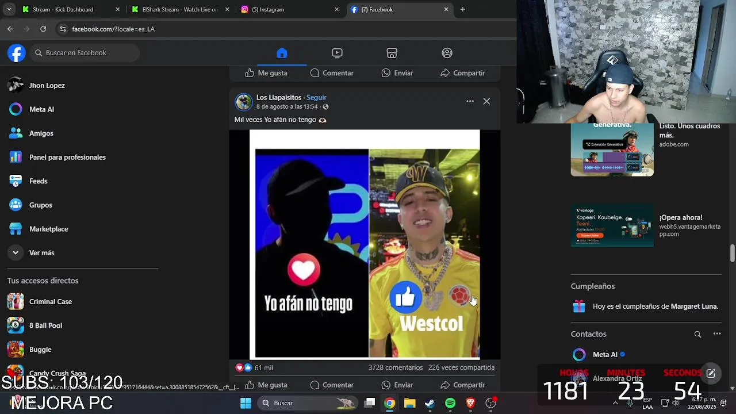
Task: Open the Groups icon in top navigation
Action: (447, 53)
